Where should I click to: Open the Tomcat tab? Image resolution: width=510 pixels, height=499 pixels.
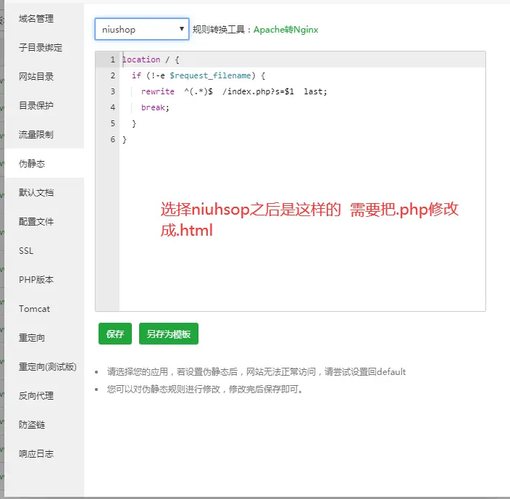(x=35, y=309)
